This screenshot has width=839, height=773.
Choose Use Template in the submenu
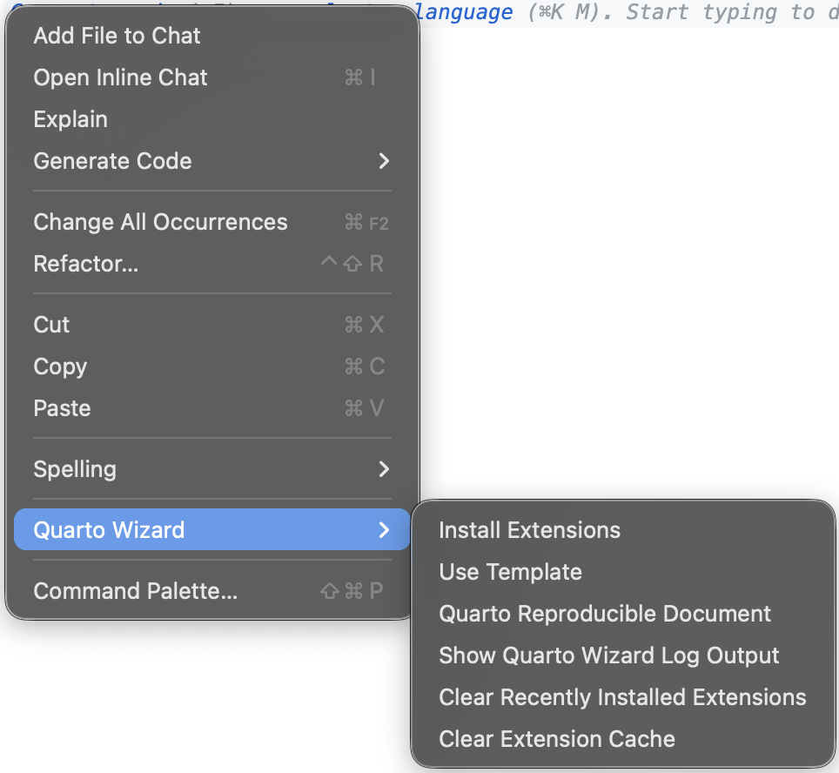point(510,572)
